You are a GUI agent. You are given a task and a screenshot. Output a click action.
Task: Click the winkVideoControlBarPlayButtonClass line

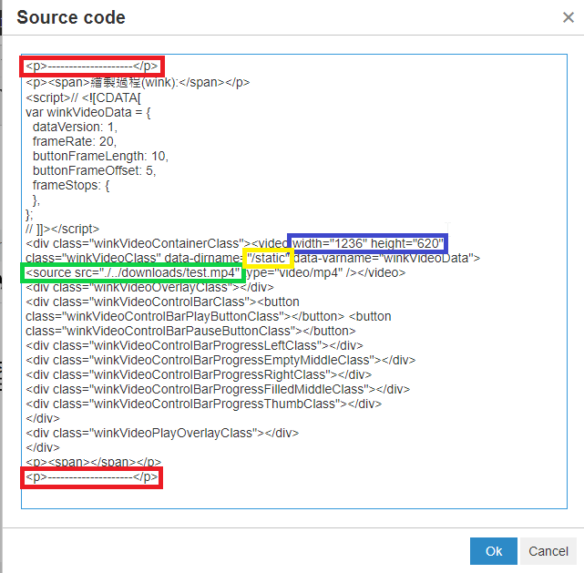click(x=209, y=316)
